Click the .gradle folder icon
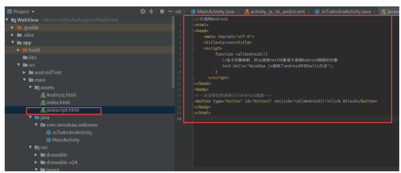This screenshot has height=173, width=401. pyautogui.click(x=19, y=27)
